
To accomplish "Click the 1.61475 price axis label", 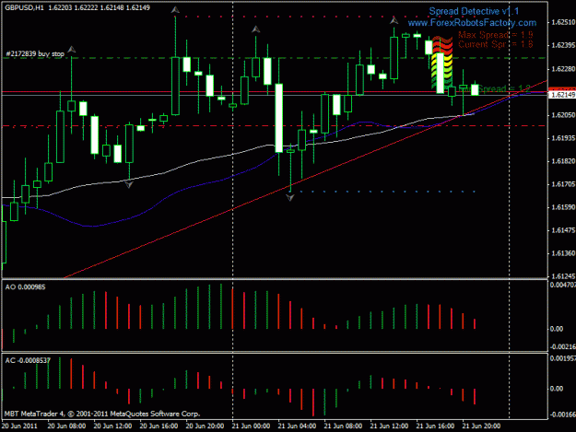I will [x=563, y=230].
